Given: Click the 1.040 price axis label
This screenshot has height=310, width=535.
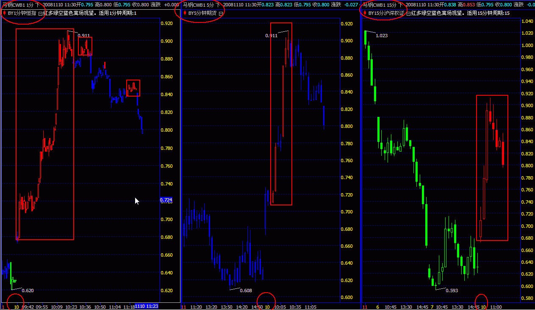Looking at the screenshot, I should pyautogui.click(x=527, y=21).
